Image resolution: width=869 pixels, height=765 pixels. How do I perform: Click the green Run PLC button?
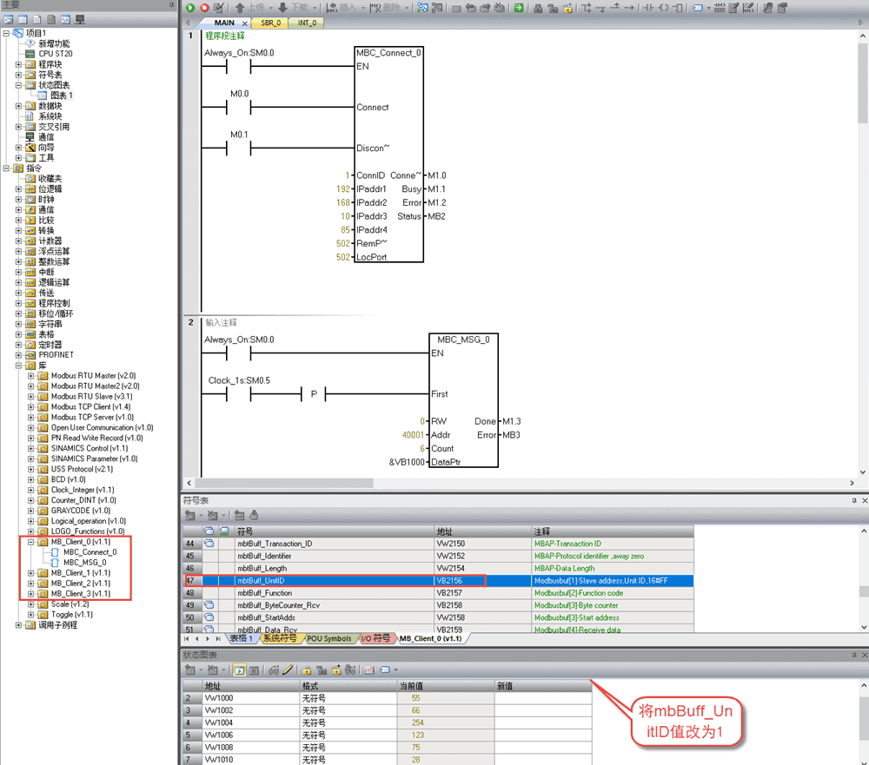point(191,8)
